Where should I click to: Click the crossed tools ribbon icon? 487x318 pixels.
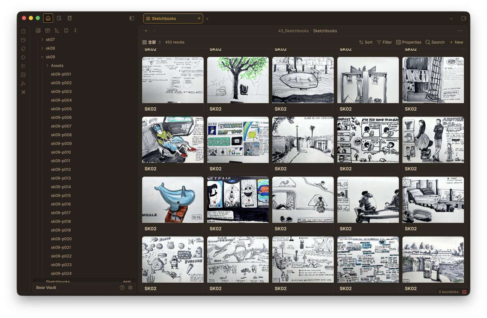click(23, 92)
